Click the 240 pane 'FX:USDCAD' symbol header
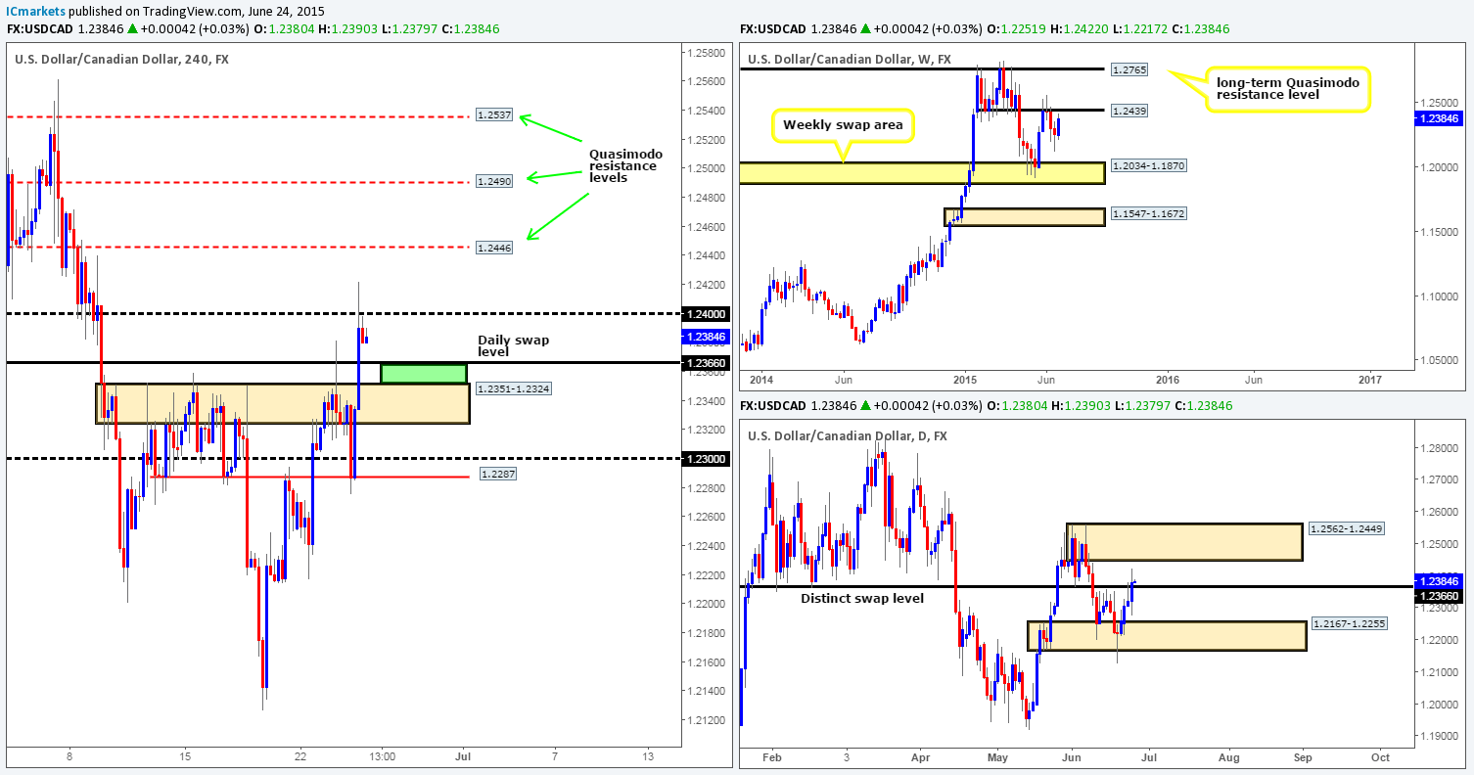The width and height of the screenshot is (1474, 775). click(x=40, y=30)
